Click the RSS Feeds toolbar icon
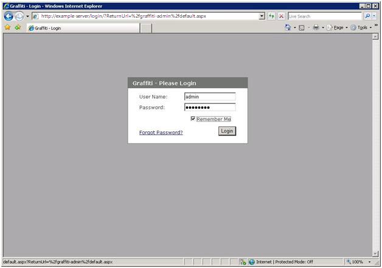This screenshot has height=268, width=382. point(302,28)
